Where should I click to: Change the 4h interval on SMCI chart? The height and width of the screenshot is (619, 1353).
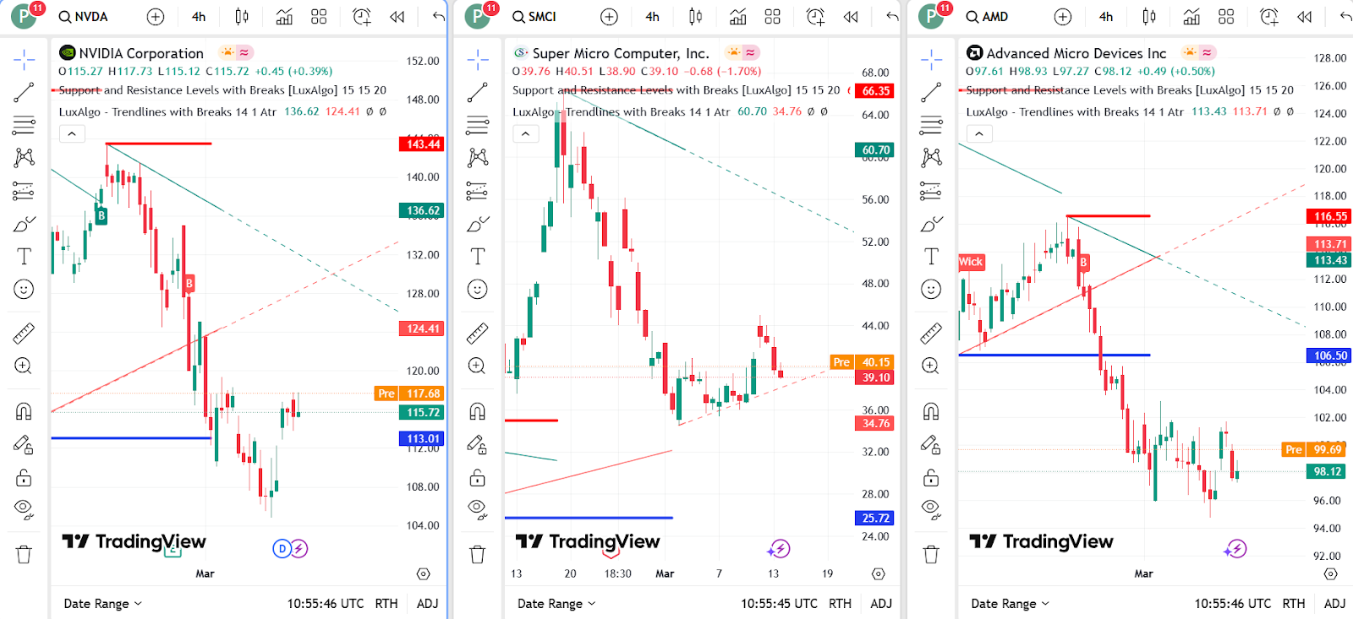pyautogui.click(x=652, y=17)
